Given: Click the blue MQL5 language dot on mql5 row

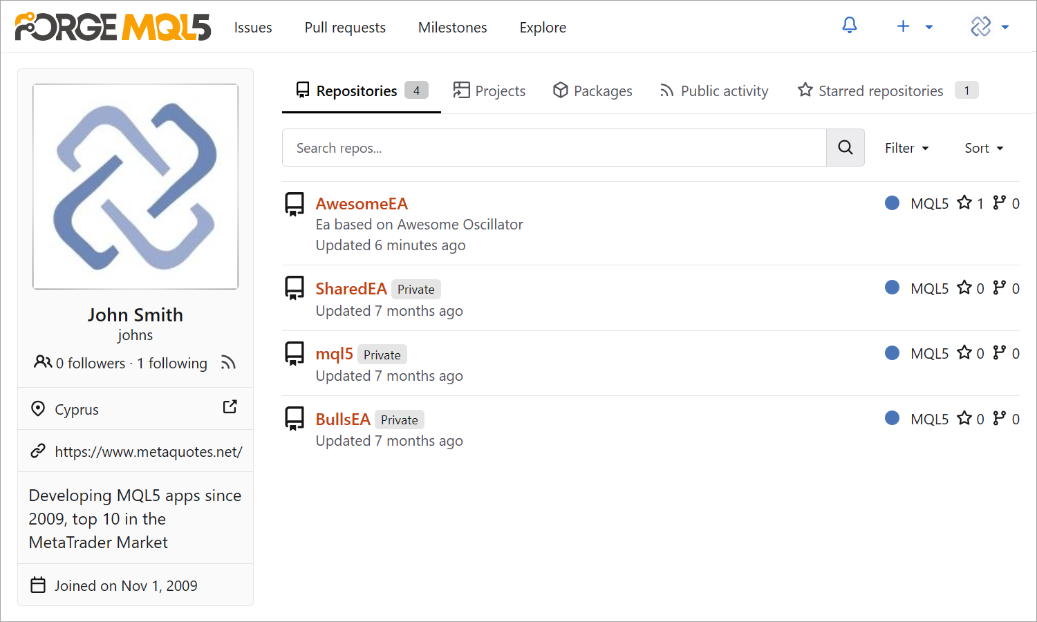Looking at the screenshot, I should tap(892, 353).
